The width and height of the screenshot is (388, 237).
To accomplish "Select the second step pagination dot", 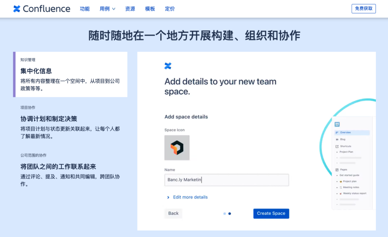I will point(230,214).
